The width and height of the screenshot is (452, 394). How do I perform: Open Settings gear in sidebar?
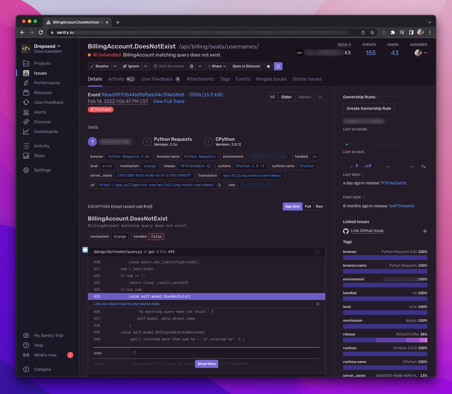[x=26, y=170]
